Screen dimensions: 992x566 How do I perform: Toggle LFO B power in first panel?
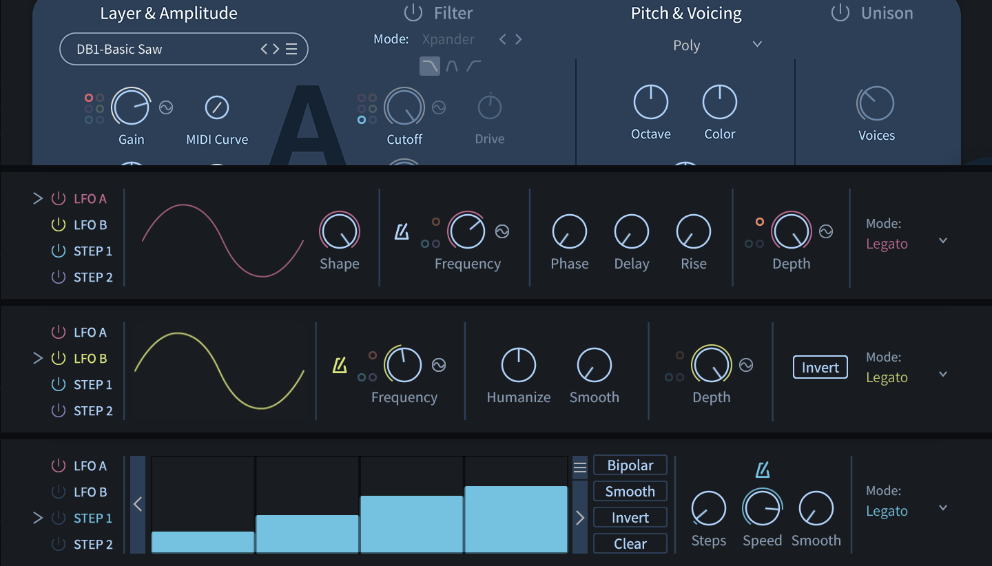click(59, 225)
